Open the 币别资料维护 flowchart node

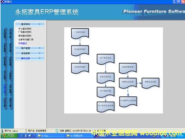point(80,68)
